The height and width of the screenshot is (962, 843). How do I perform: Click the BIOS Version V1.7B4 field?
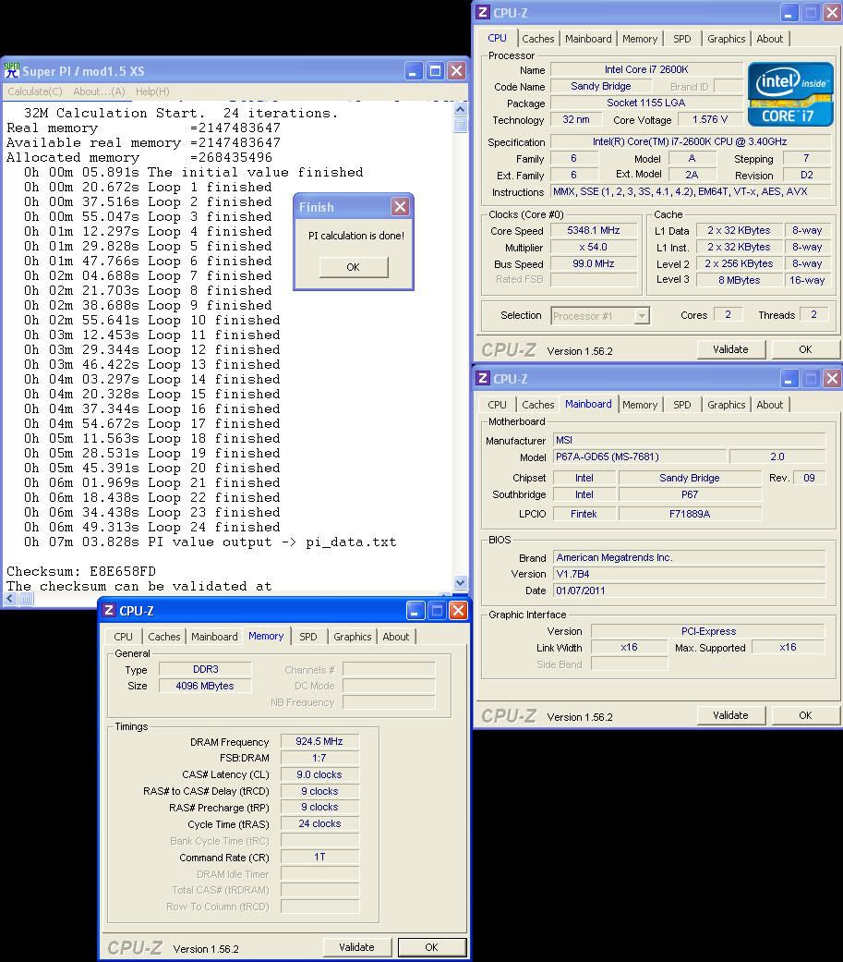point(689,574)
